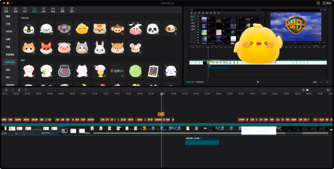This screenshot has width=334, height=169.
Task: Switch to the 文本 (Text) tab
Action: (x=25, y=10)
